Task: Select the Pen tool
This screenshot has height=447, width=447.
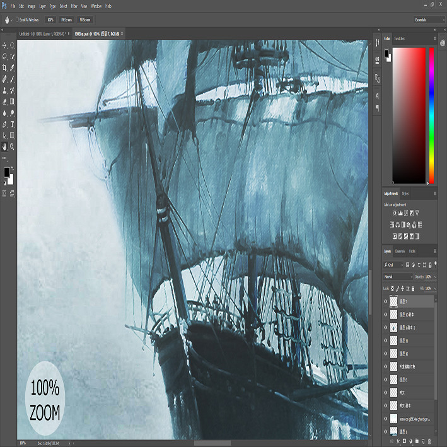Action: click(x=4, y=124)
